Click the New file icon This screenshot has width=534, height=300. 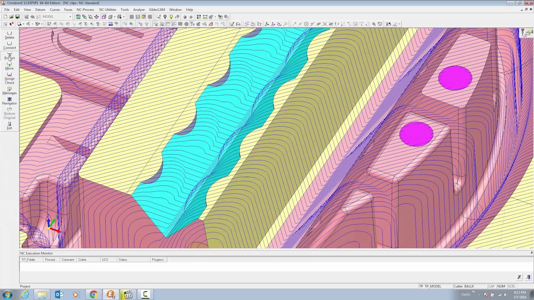click(5, 17)
